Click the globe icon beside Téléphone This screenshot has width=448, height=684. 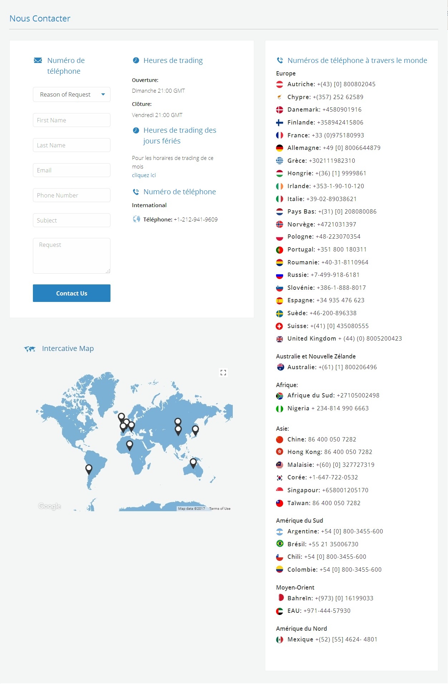pos(136,219)
